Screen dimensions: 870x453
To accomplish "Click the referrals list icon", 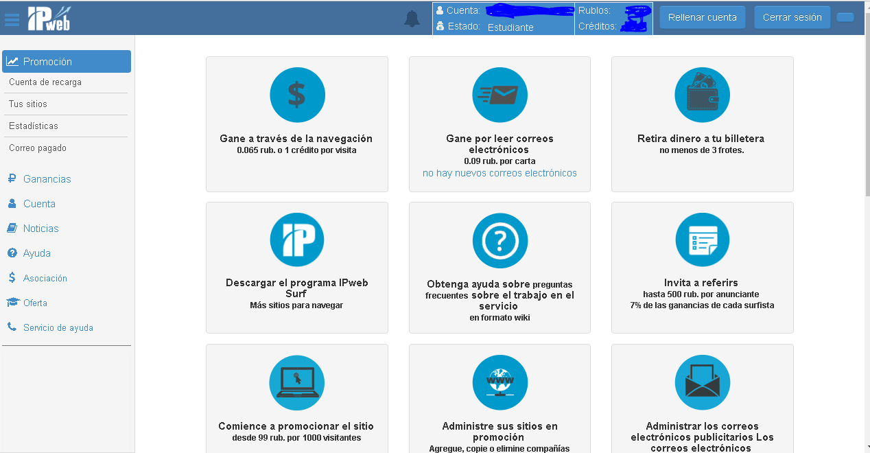I will (x=702, y=240).
